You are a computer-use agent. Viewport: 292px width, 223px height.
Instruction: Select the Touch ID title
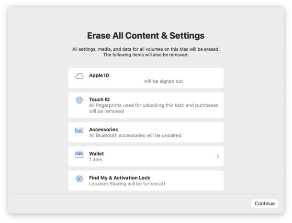pos(99,100)
